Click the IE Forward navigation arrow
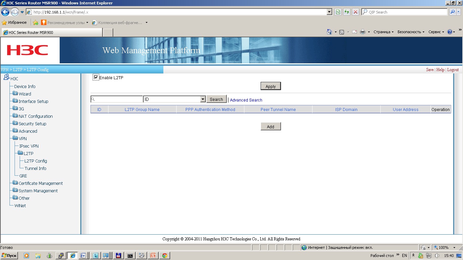The height and width of the screenshot is (260, 463). coord(15,12)
